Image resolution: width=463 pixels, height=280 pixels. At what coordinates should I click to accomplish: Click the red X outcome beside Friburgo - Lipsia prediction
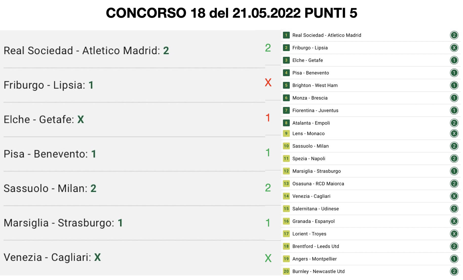point(268,83)
